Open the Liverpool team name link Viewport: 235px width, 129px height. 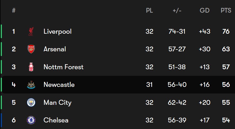coord(57,32)
